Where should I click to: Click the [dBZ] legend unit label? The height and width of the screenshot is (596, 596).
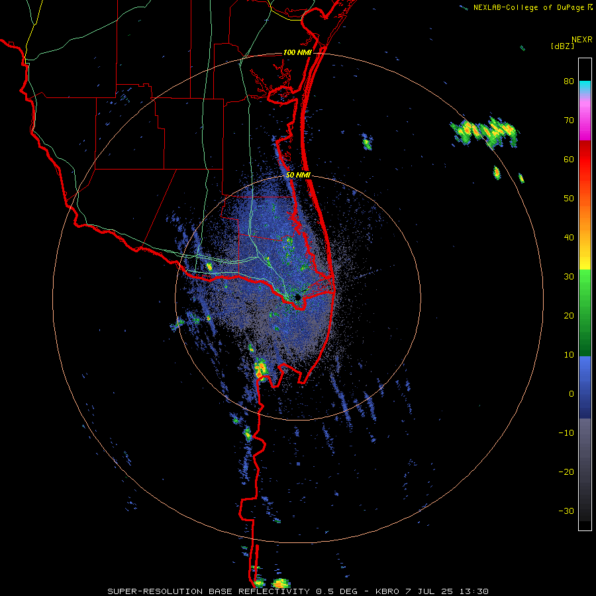[x=562, y=46]
